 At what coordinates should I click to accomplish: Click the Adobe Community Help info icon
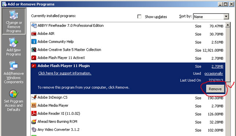34,42
